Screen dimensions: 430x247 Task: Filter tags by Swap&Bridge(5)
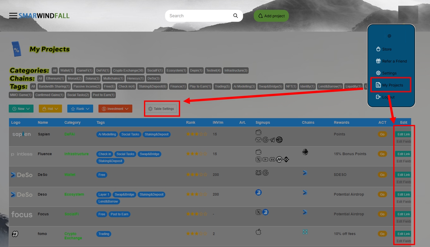[270, 86]
